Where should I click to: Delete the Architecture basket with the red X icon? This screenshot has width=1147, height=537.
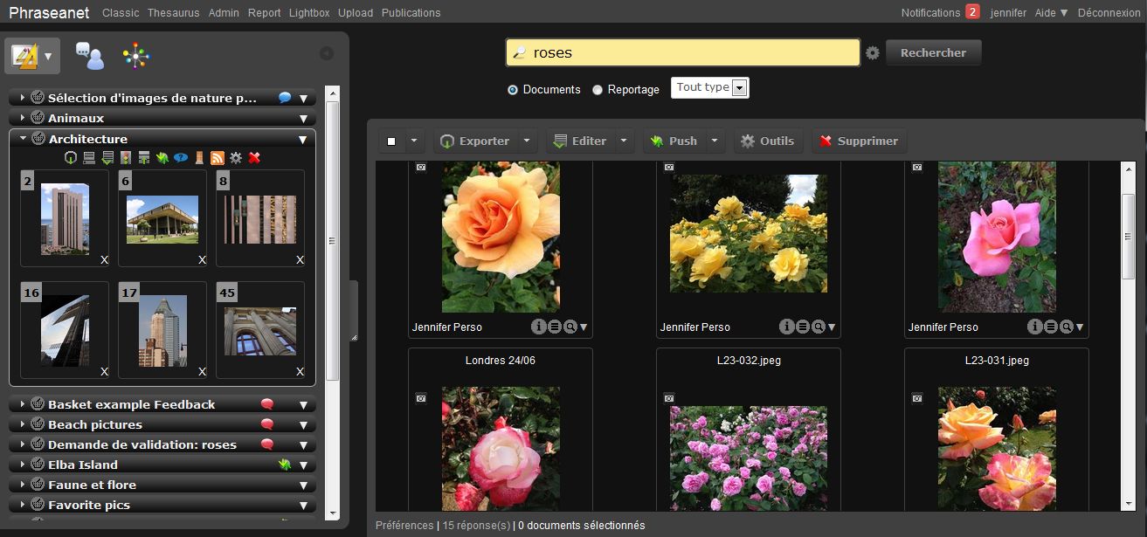click(254, 157)
